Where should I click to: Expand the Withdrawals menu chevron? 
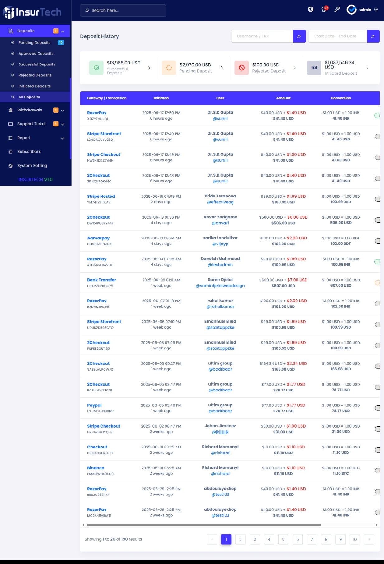pos(63,111)
